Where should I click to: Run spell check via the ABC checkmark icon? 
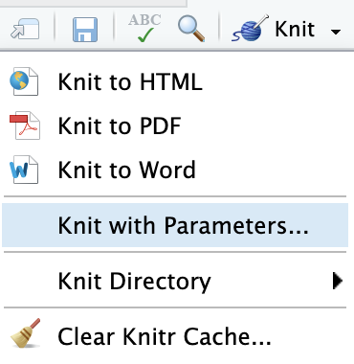point(144,28)
